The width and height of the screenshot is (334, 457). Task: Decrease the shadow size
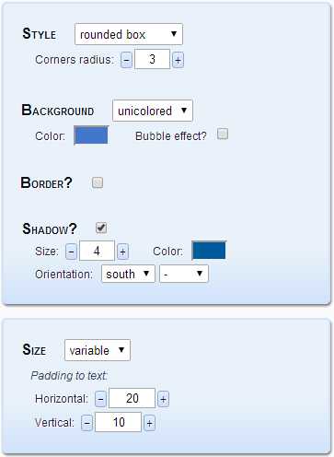(71, 252)
